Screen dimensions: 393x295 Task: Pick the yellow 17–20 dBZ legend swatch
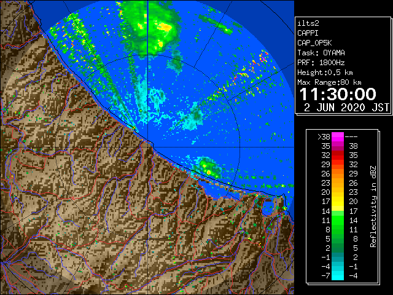(x=338, y=202)
